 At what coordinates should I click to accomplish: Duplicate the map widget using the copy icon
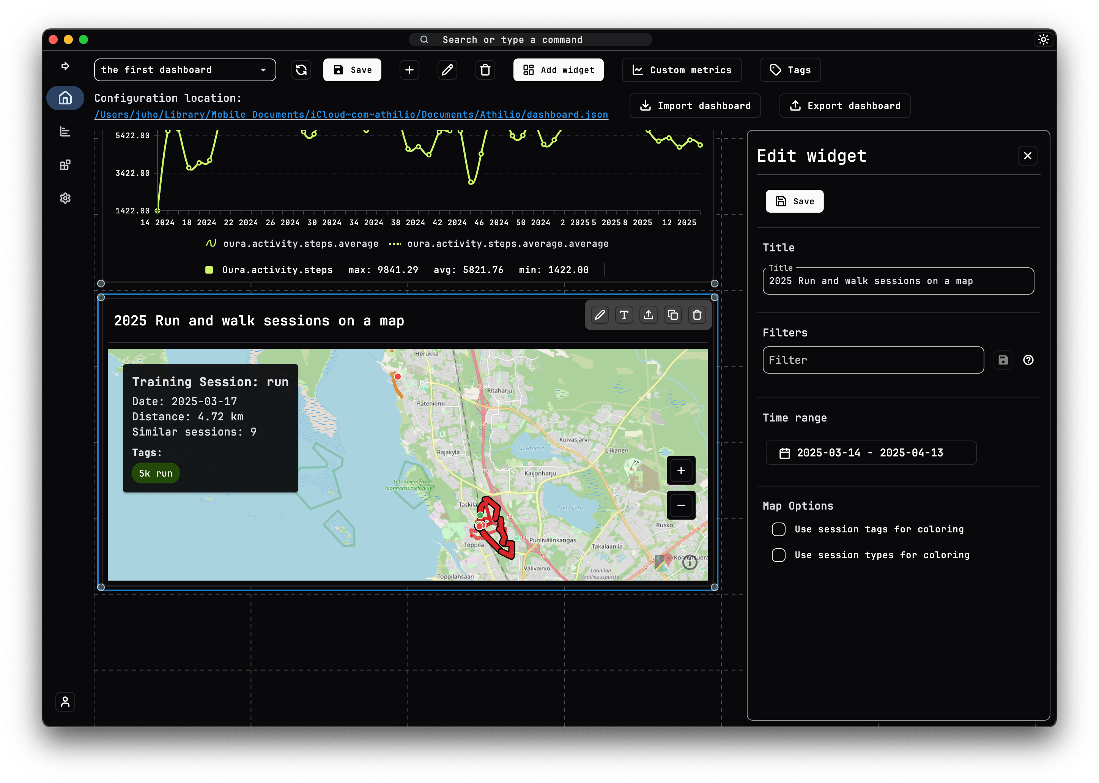point(672,315)
